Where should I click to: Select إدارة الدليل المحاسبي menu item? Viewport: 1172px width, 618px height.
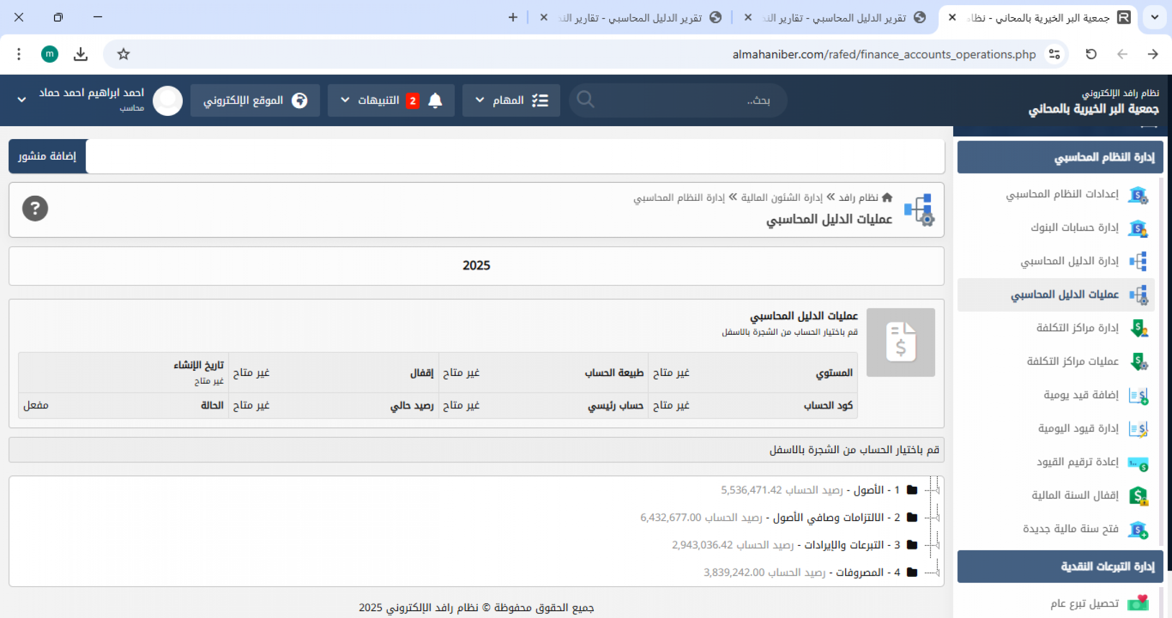(1070, 261)
